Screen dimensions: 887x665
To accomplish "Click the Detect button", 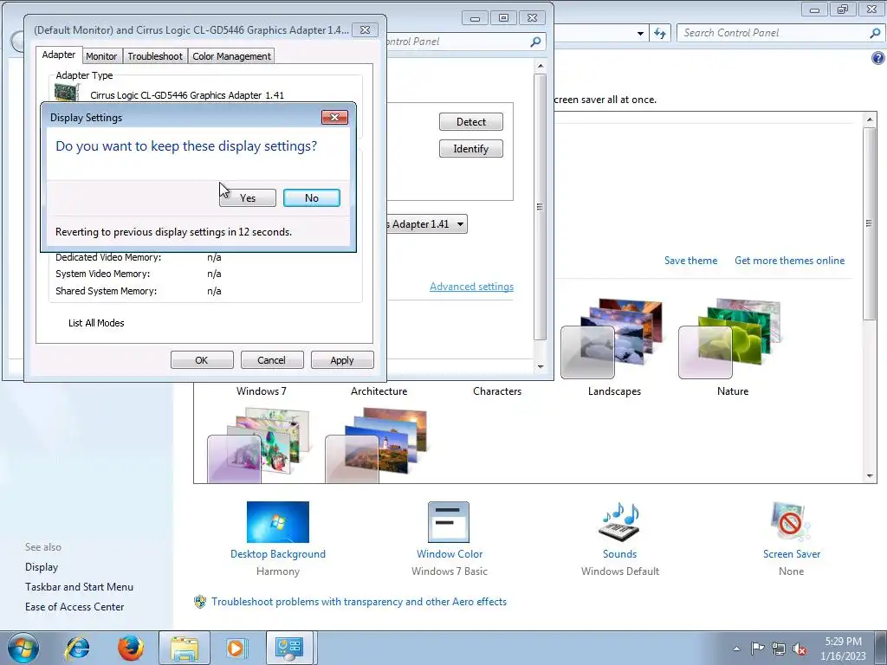I will 470,121.
